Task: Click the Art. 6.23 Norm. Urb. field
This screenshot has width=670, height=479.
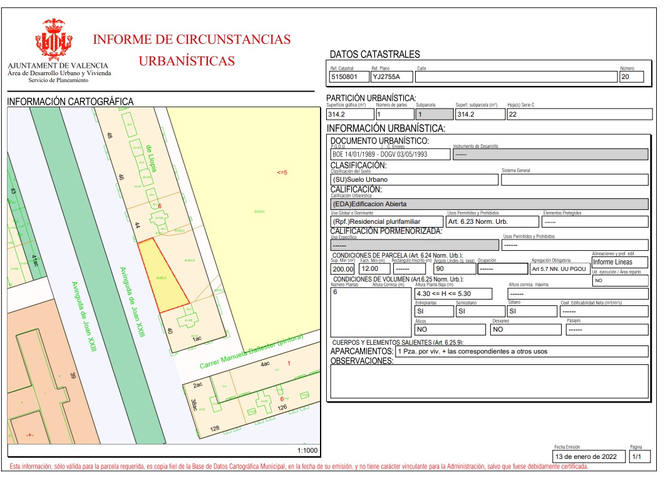Action: point(492,221)
